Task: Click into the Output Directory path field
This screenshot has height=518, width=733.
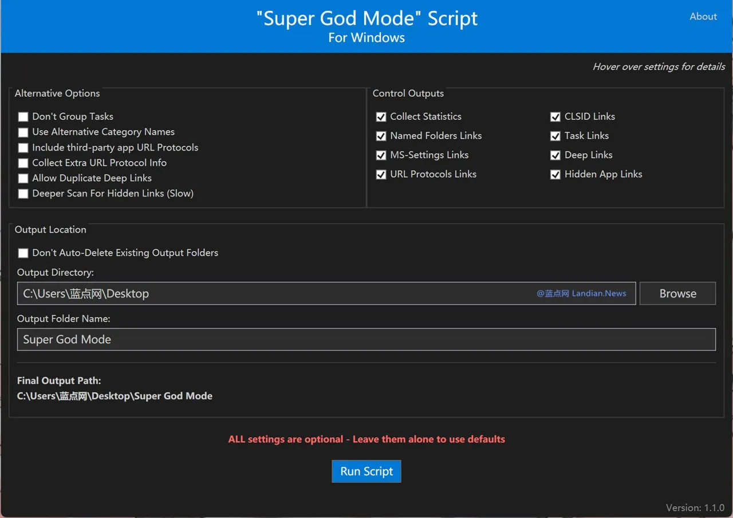Action: (x=275, y=293)
